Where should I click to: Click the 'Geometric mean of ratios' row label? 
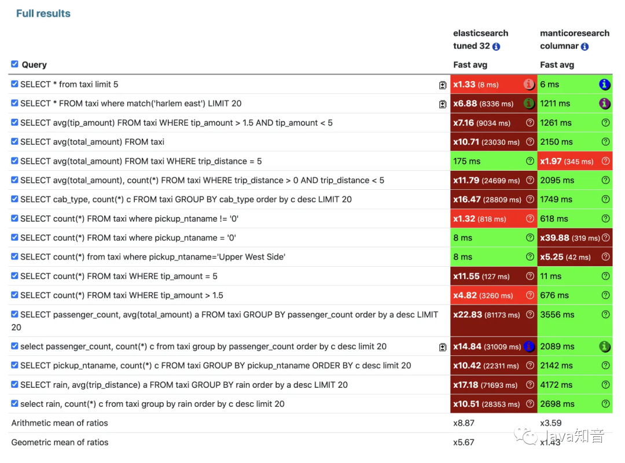pyautogui.click(x=60, y=442)
